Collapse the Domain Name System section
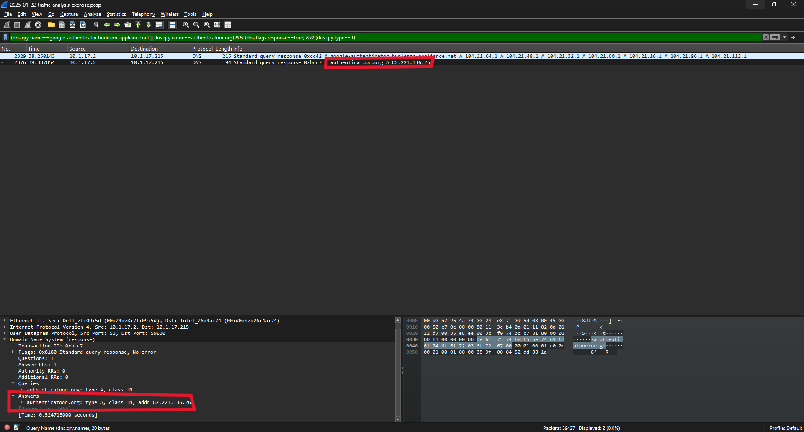The width and height of the screenshot is (804, 432). pos(5,339)
